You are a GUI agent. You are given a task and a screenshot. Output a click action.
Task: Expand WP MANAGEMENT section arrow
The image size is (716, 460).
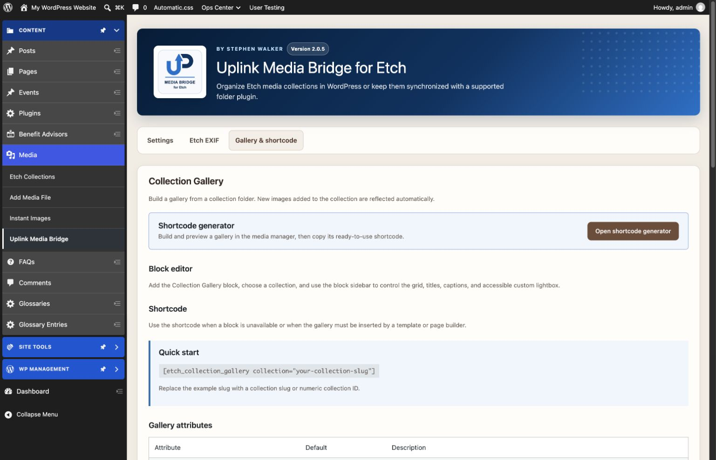[x=116, y=369]
